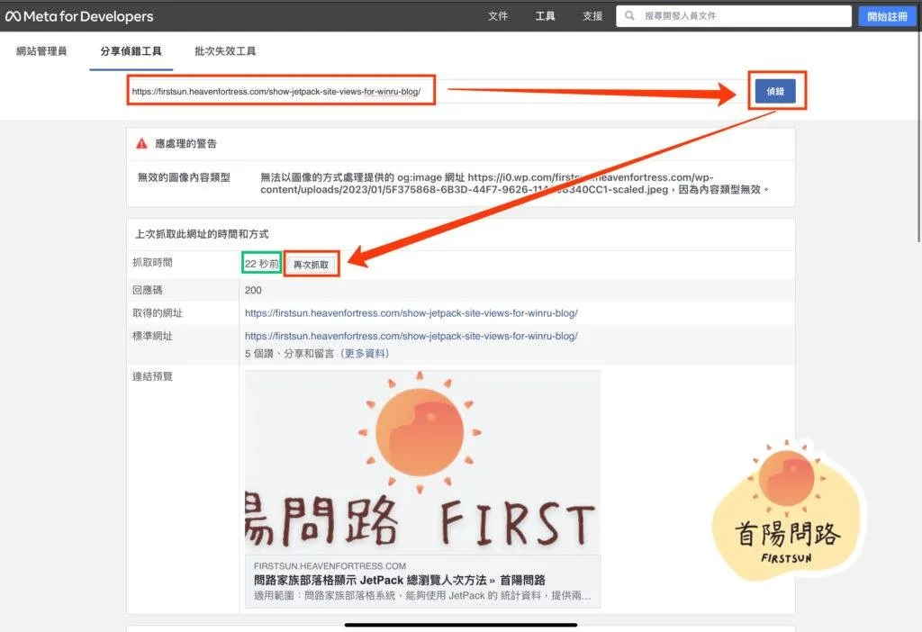Click the magnifier icon in the search box
The height and width of the screenshot is (632, 922).
[629, 16]
